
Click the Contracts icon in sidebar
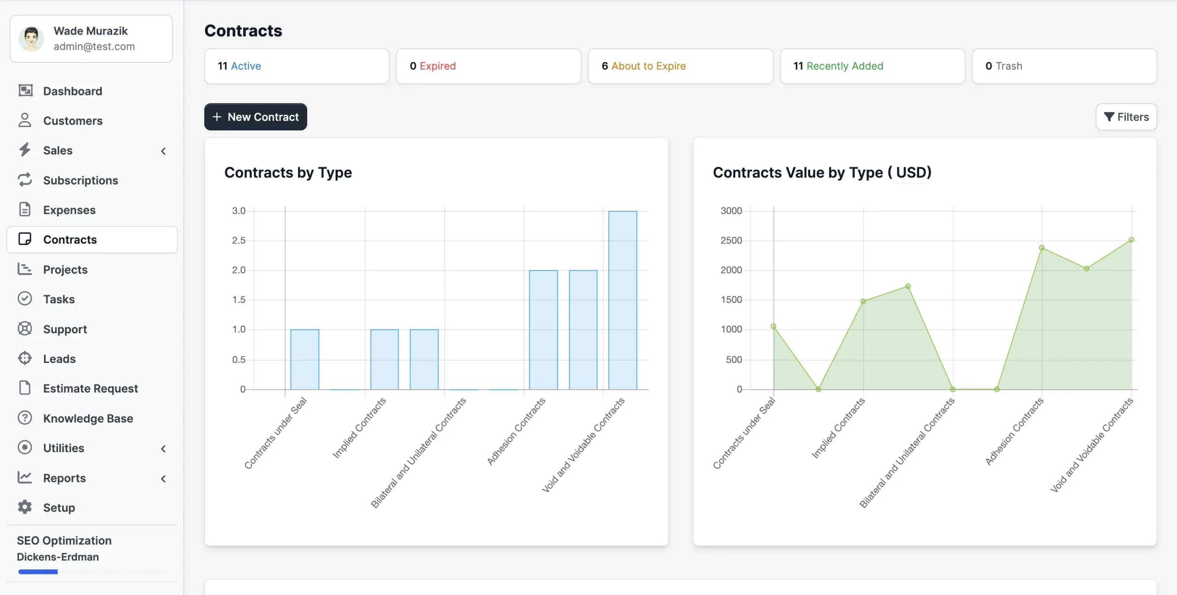[x=25, y=239]
